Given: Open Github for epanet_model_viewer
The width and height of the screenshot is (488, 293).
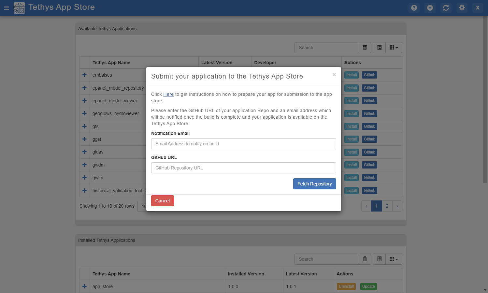Looking at the screenshot, I should click(369, 101).
